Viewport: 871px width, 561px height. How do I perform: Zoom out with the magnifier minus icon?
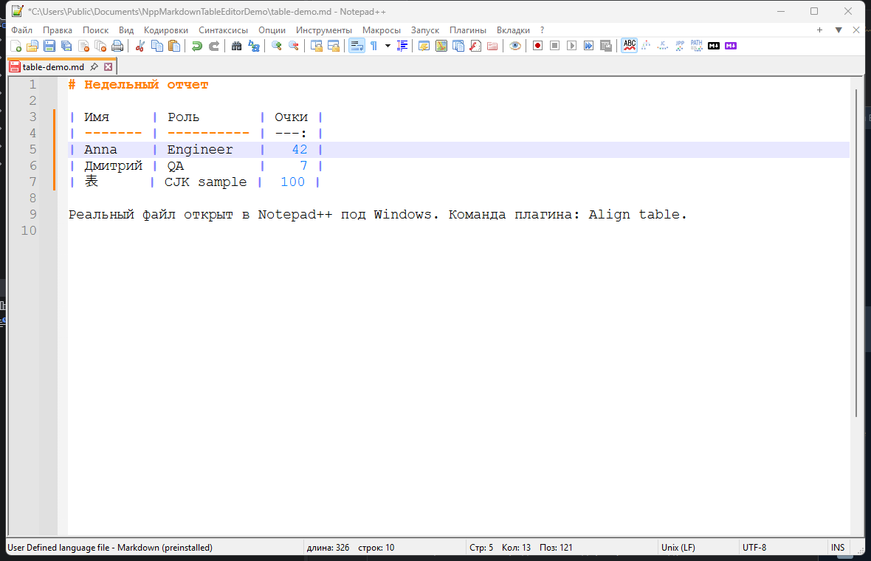point(293,46)
